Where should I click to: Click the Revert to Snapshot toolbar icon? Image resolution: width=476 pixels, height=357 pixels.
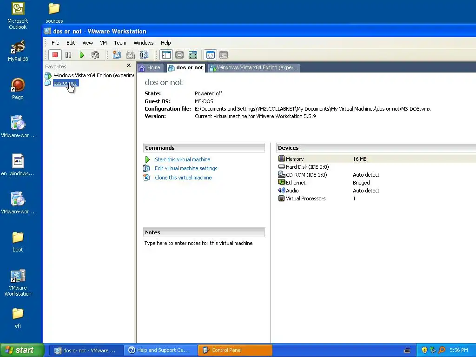pos(131,55)
